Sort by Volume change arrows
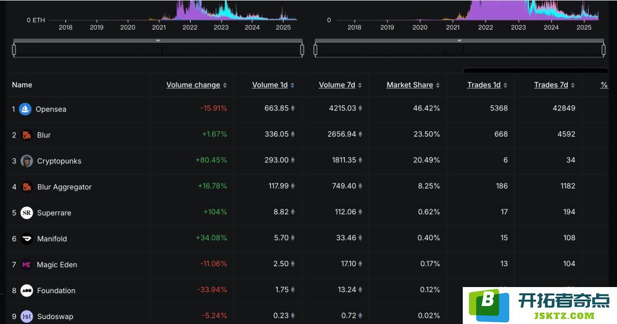 click(225, 85)
